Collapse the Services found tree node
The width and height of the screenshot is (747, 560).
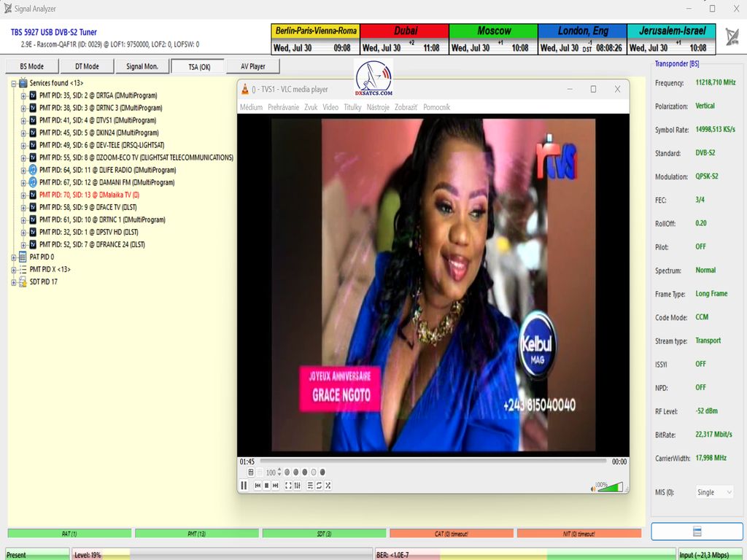click(x=13, y=83)
